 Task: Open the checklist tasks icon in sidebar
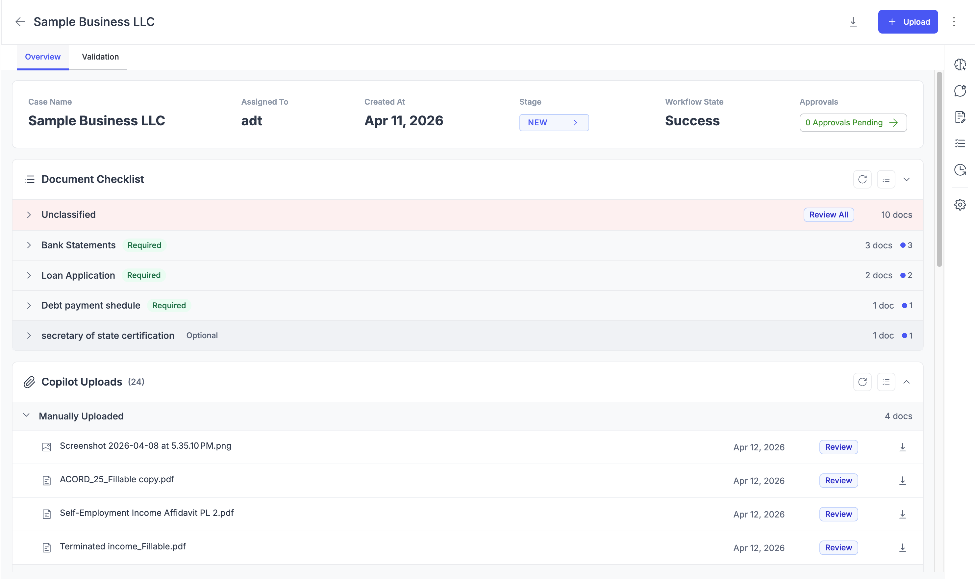pyautogui.click(x=960, y=143)
